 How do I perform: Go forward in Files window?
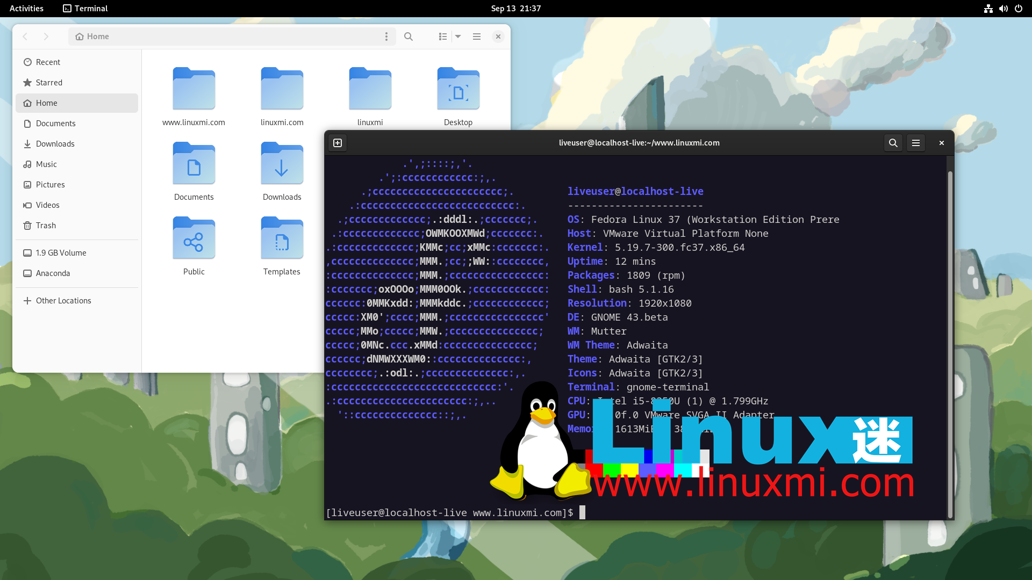46,37
